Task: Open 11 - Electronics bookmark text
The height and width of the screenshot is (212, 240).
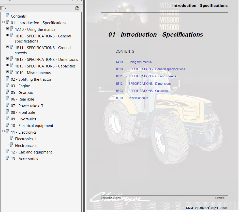Action: (24, 132)
